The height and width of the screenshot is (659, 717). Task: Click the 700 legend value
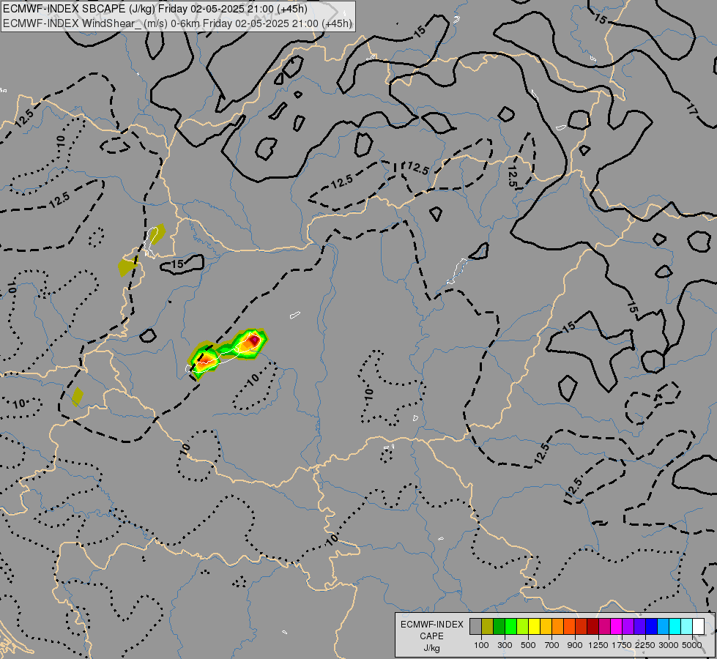point(552,645)
